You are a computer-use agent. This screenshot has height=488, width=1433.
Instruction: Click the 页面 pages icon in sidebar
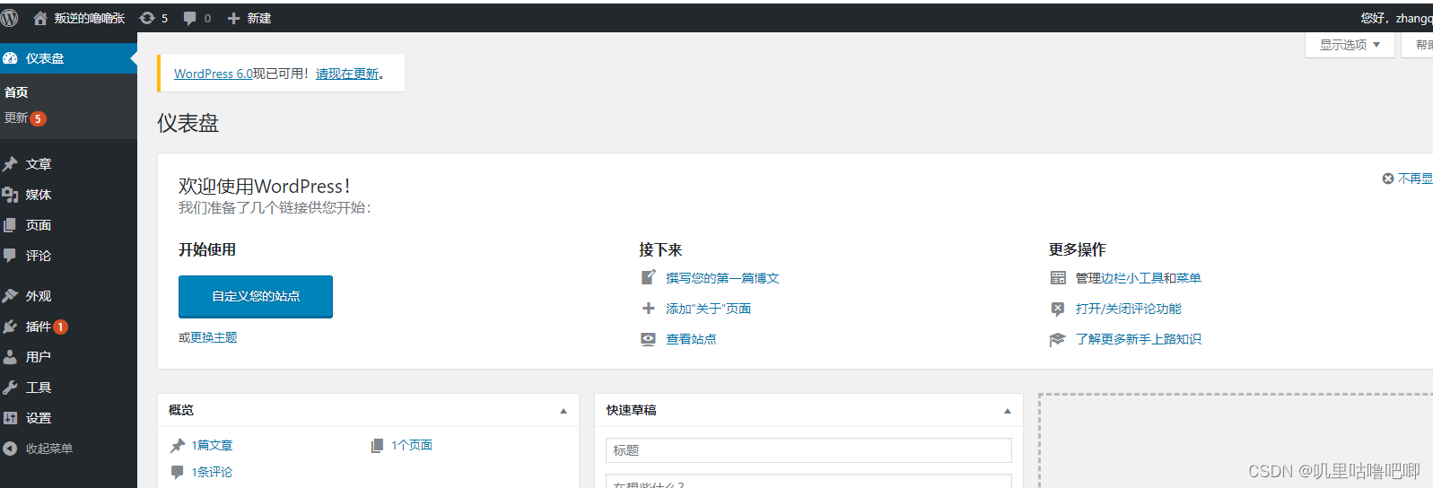click(11, 225)
